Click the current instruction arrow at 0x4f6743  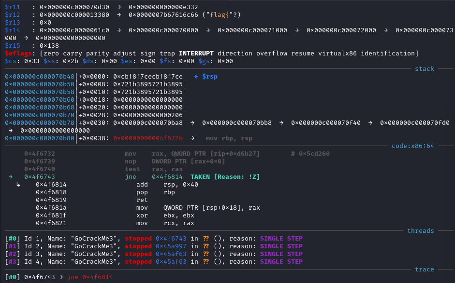coord(11,177)
